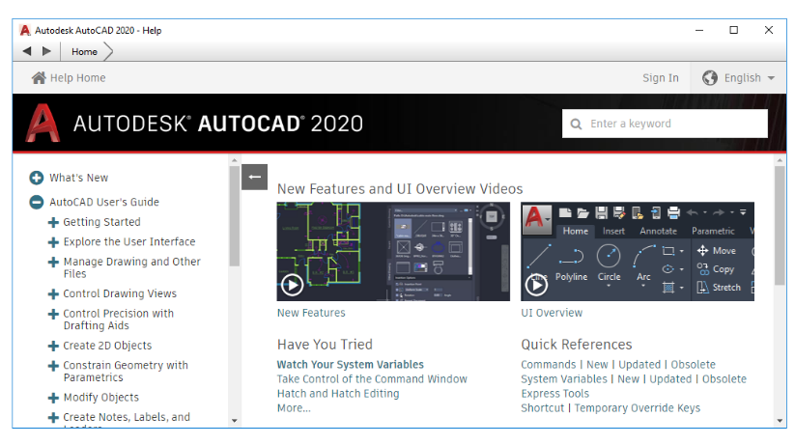Open the New Features video thumbnail

click(393, 251)
